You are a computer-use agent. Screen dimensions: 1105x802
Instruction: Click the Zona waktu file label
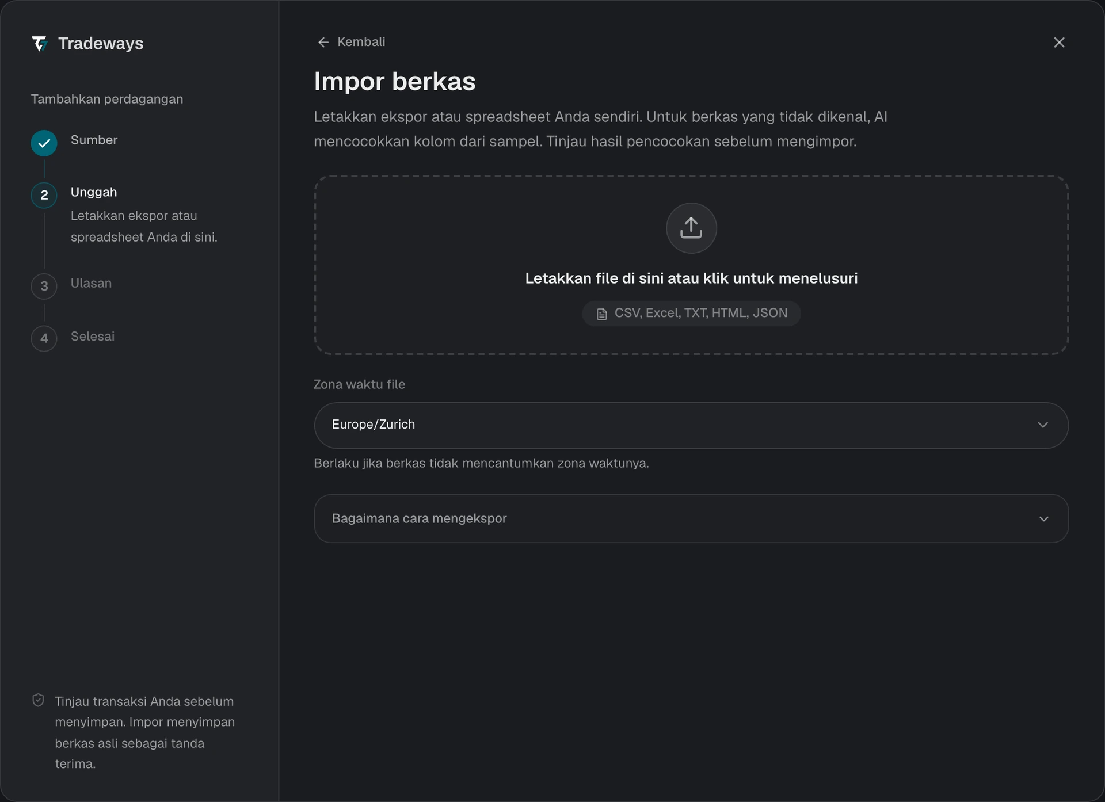pos(359,384)
